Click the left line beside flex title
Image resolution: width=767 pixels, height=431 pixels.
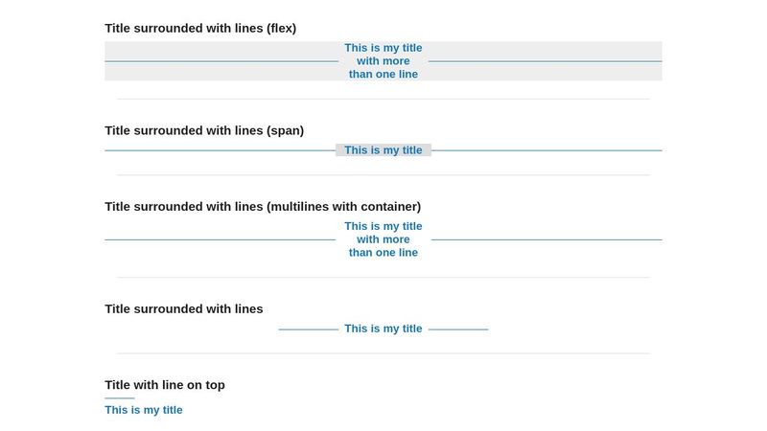point(221,61)
